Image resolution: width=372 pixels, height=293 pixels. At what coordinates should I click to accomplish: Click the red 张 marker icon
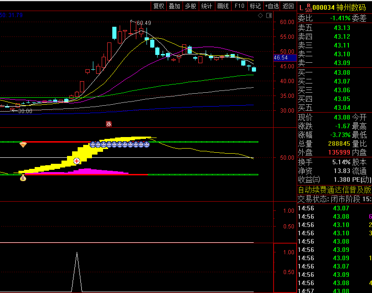(109, 124)
